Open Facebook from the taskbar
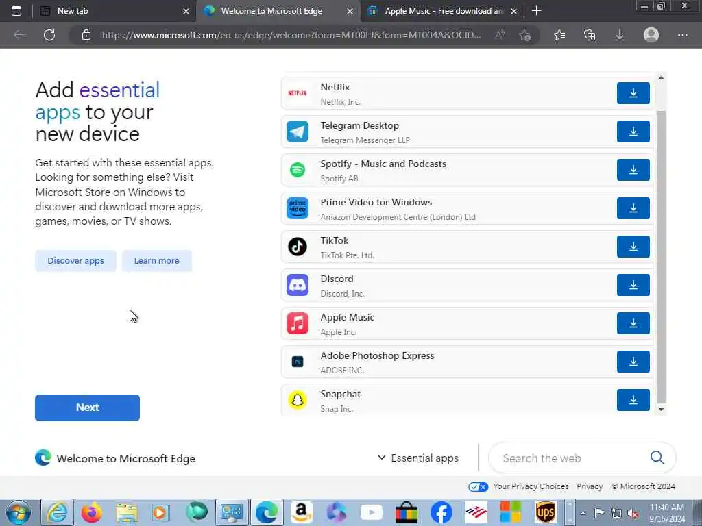 tap(441, 512)
